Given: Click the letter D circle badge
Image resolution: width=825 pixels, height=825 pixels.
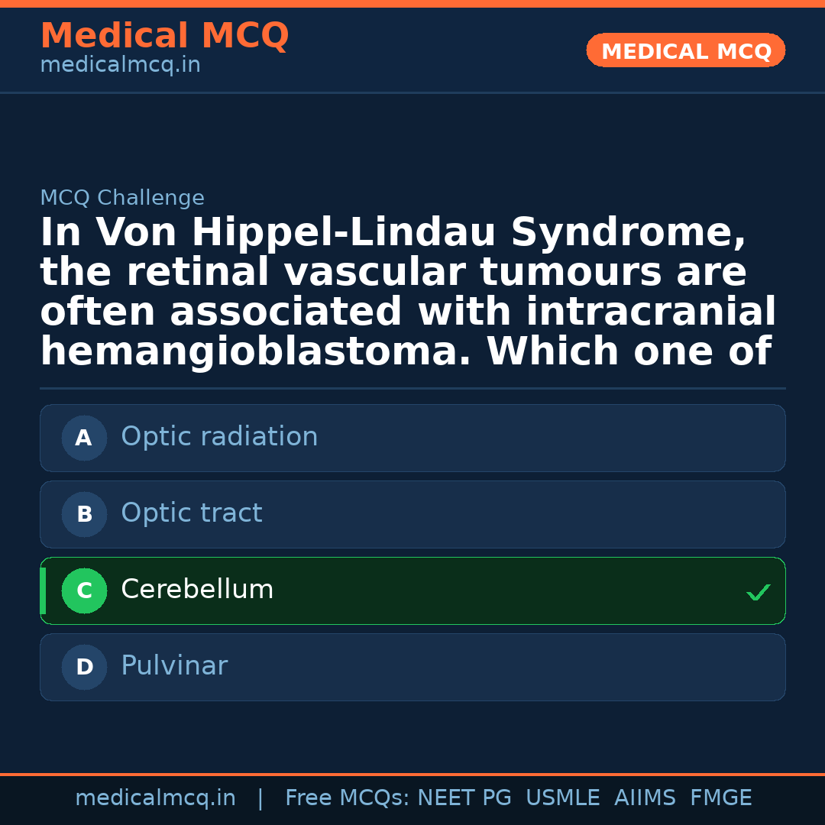Looking at the screenshot, I should 84,668.
